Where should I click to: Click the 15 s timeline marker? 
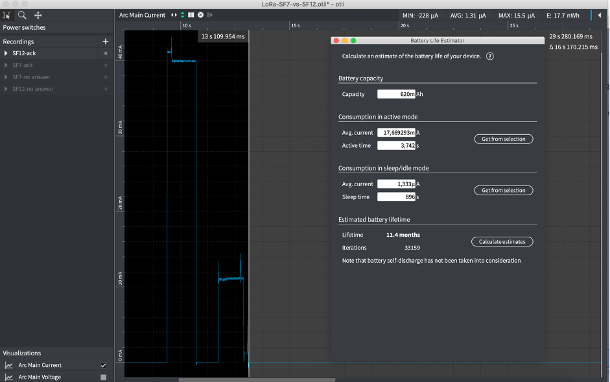[x=296, y=26]
